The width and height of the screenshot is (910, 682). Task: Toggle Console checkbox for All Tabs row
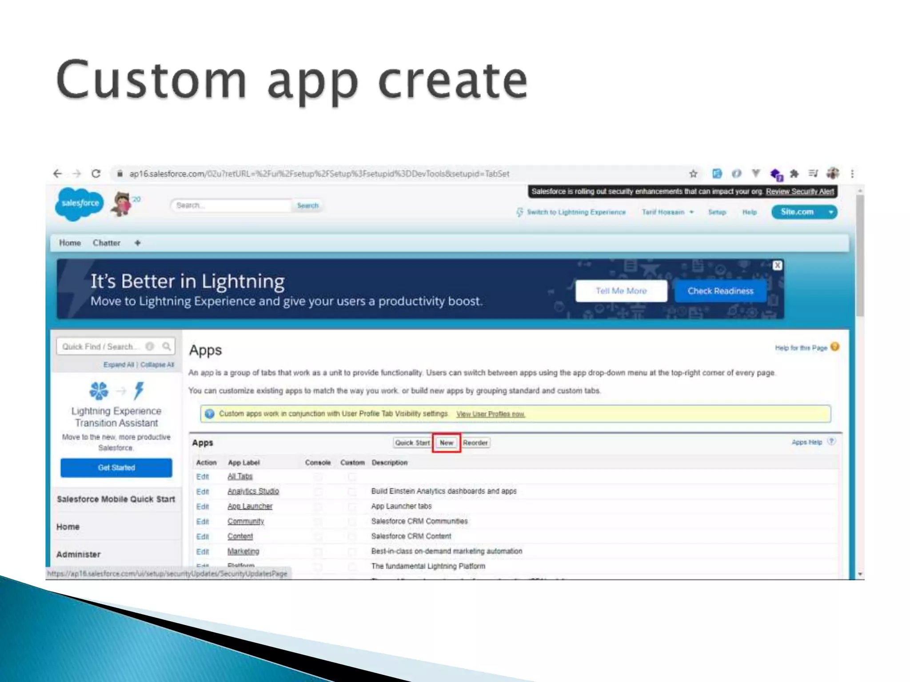(x=318, y=477)
